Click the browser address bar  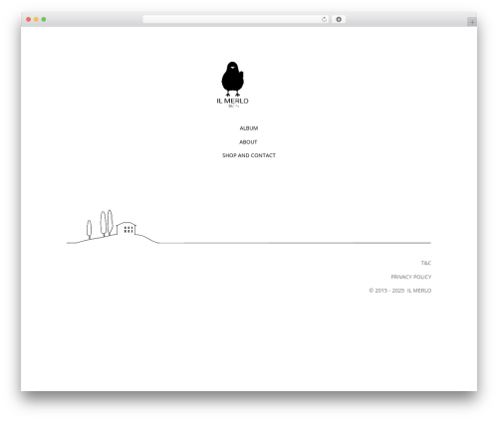236,19
